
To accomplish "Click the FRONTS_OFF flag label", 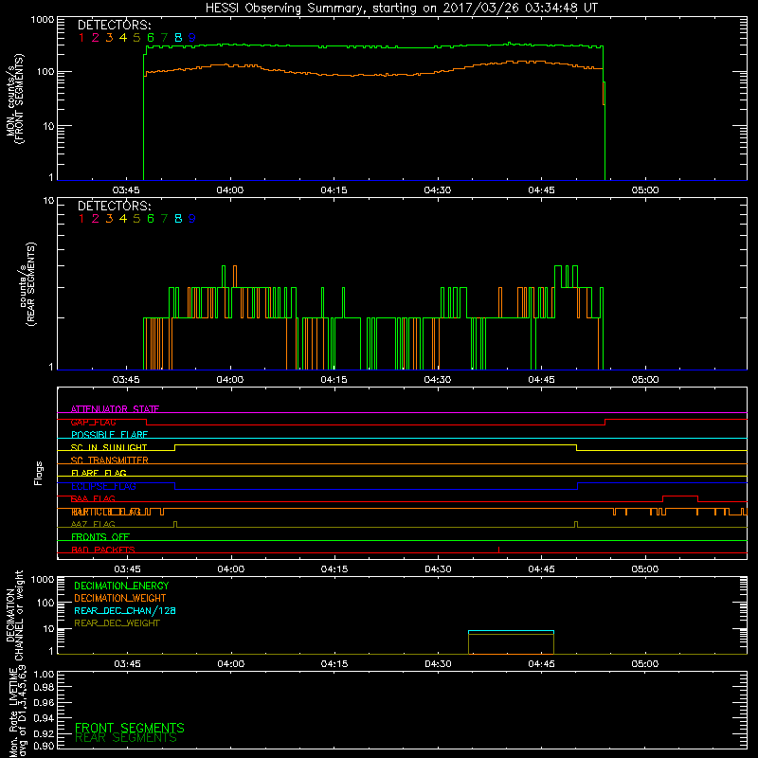I will click(100, 537).
